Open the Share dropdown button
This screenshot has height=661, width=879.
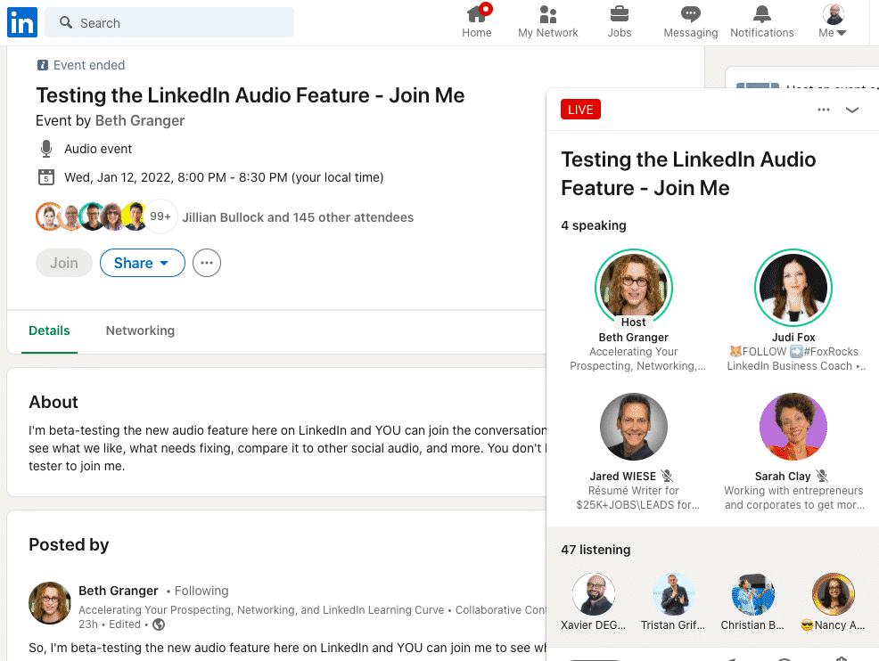tap(142, 263)
